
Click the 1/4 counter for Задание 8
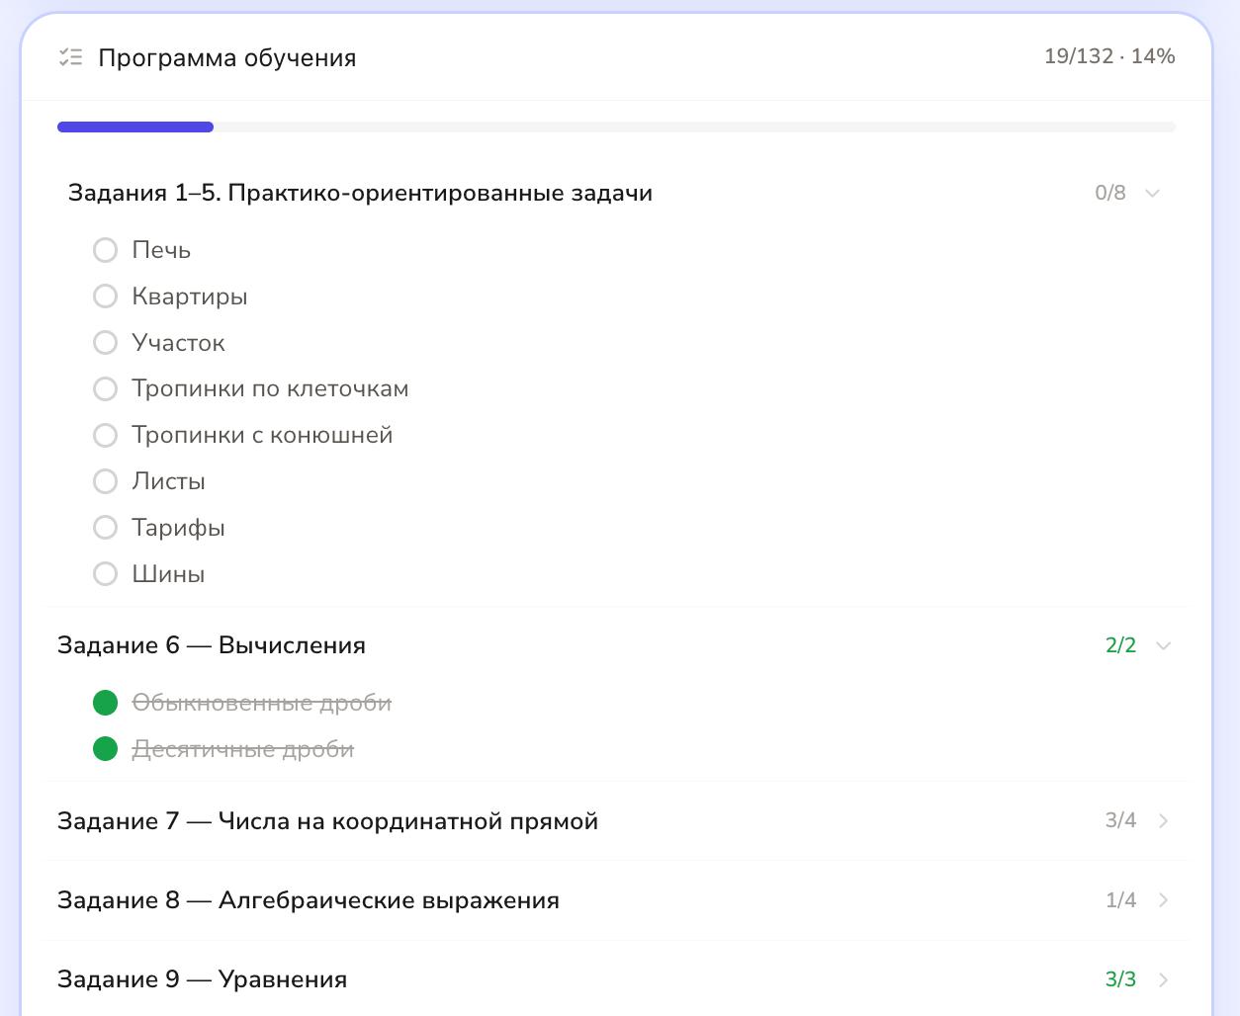coord(1120,899)
